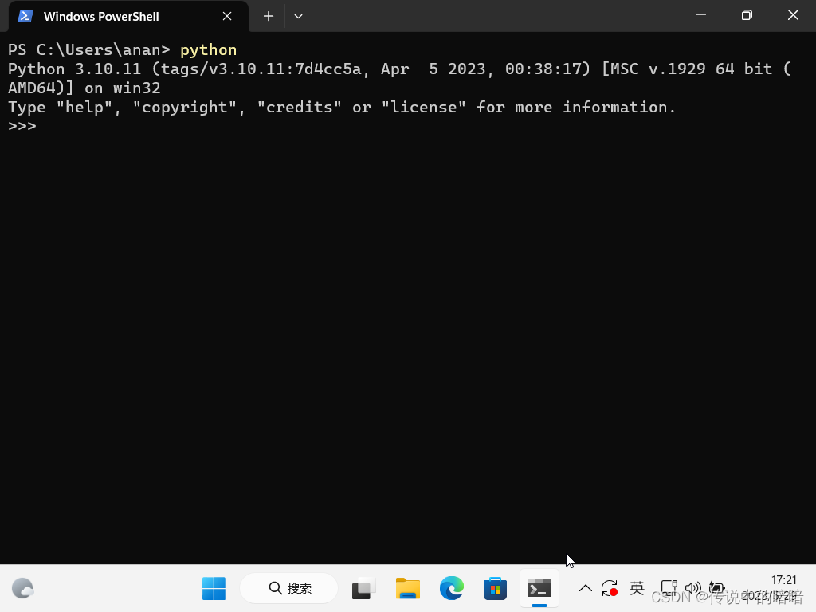The height and width of the screenshot is (612, 816).
Task: Open File Explorer from taskbar
Action: [x=407, y=589]
